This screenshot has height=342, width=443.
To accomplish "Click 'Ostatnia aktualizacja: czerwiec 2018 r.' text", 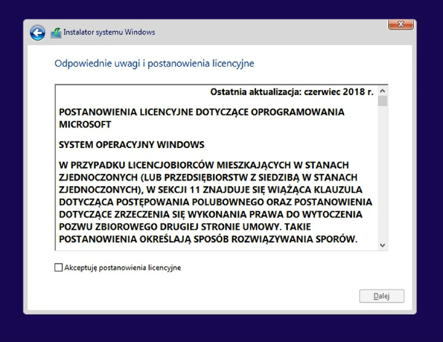I will click(292, 92).
